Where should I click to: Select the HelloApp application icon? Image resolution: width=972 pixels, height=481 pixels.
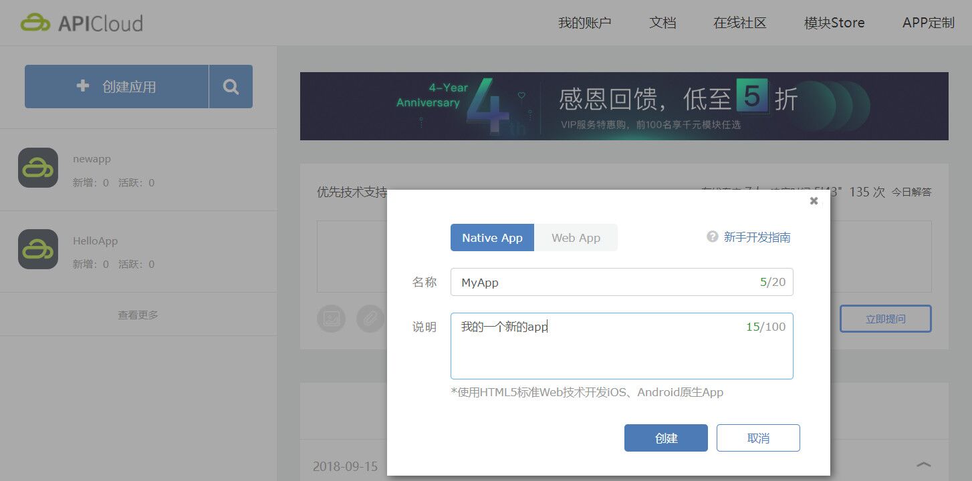38,249
